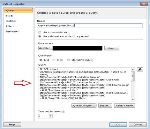The width and height of the screenshot is (150, 129).
Task: Open the Filters page
Action: point(10,26)
